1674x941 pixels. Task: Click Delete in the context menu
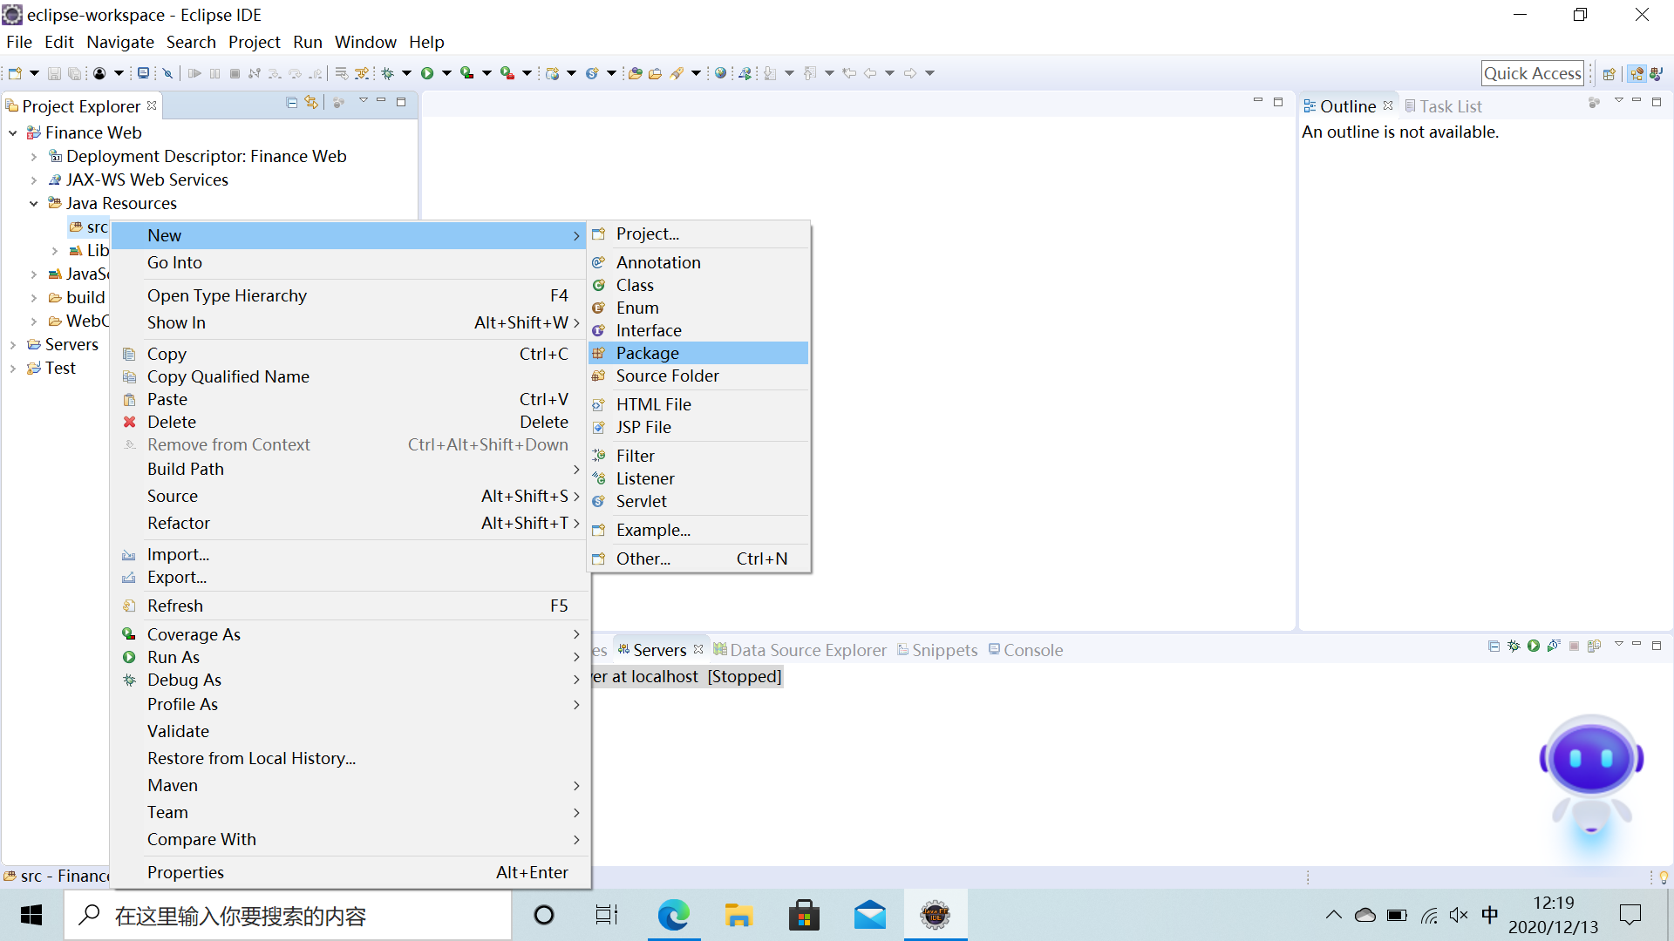(350, 422)
